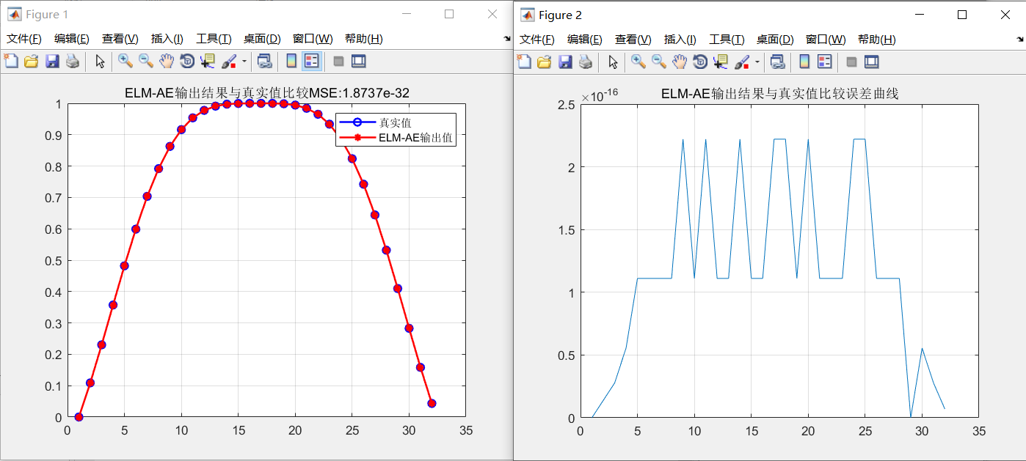Activate the Pan tool in Figure 2

(x=680, y=62)
